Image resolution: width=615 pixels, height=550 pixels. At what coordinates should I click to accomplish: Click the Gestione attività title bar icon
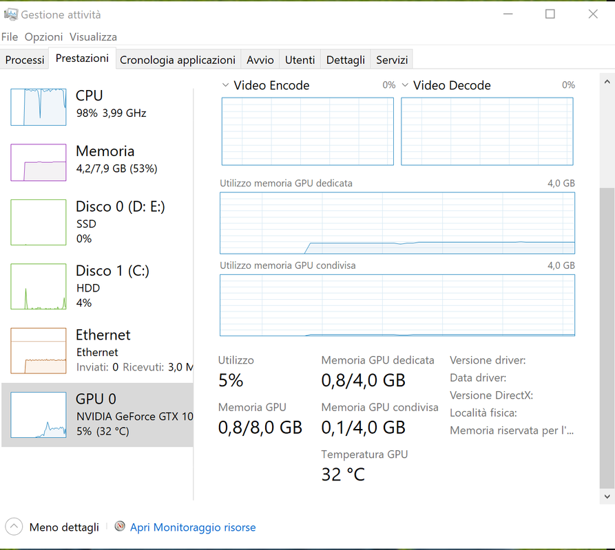tap(11, 14)
